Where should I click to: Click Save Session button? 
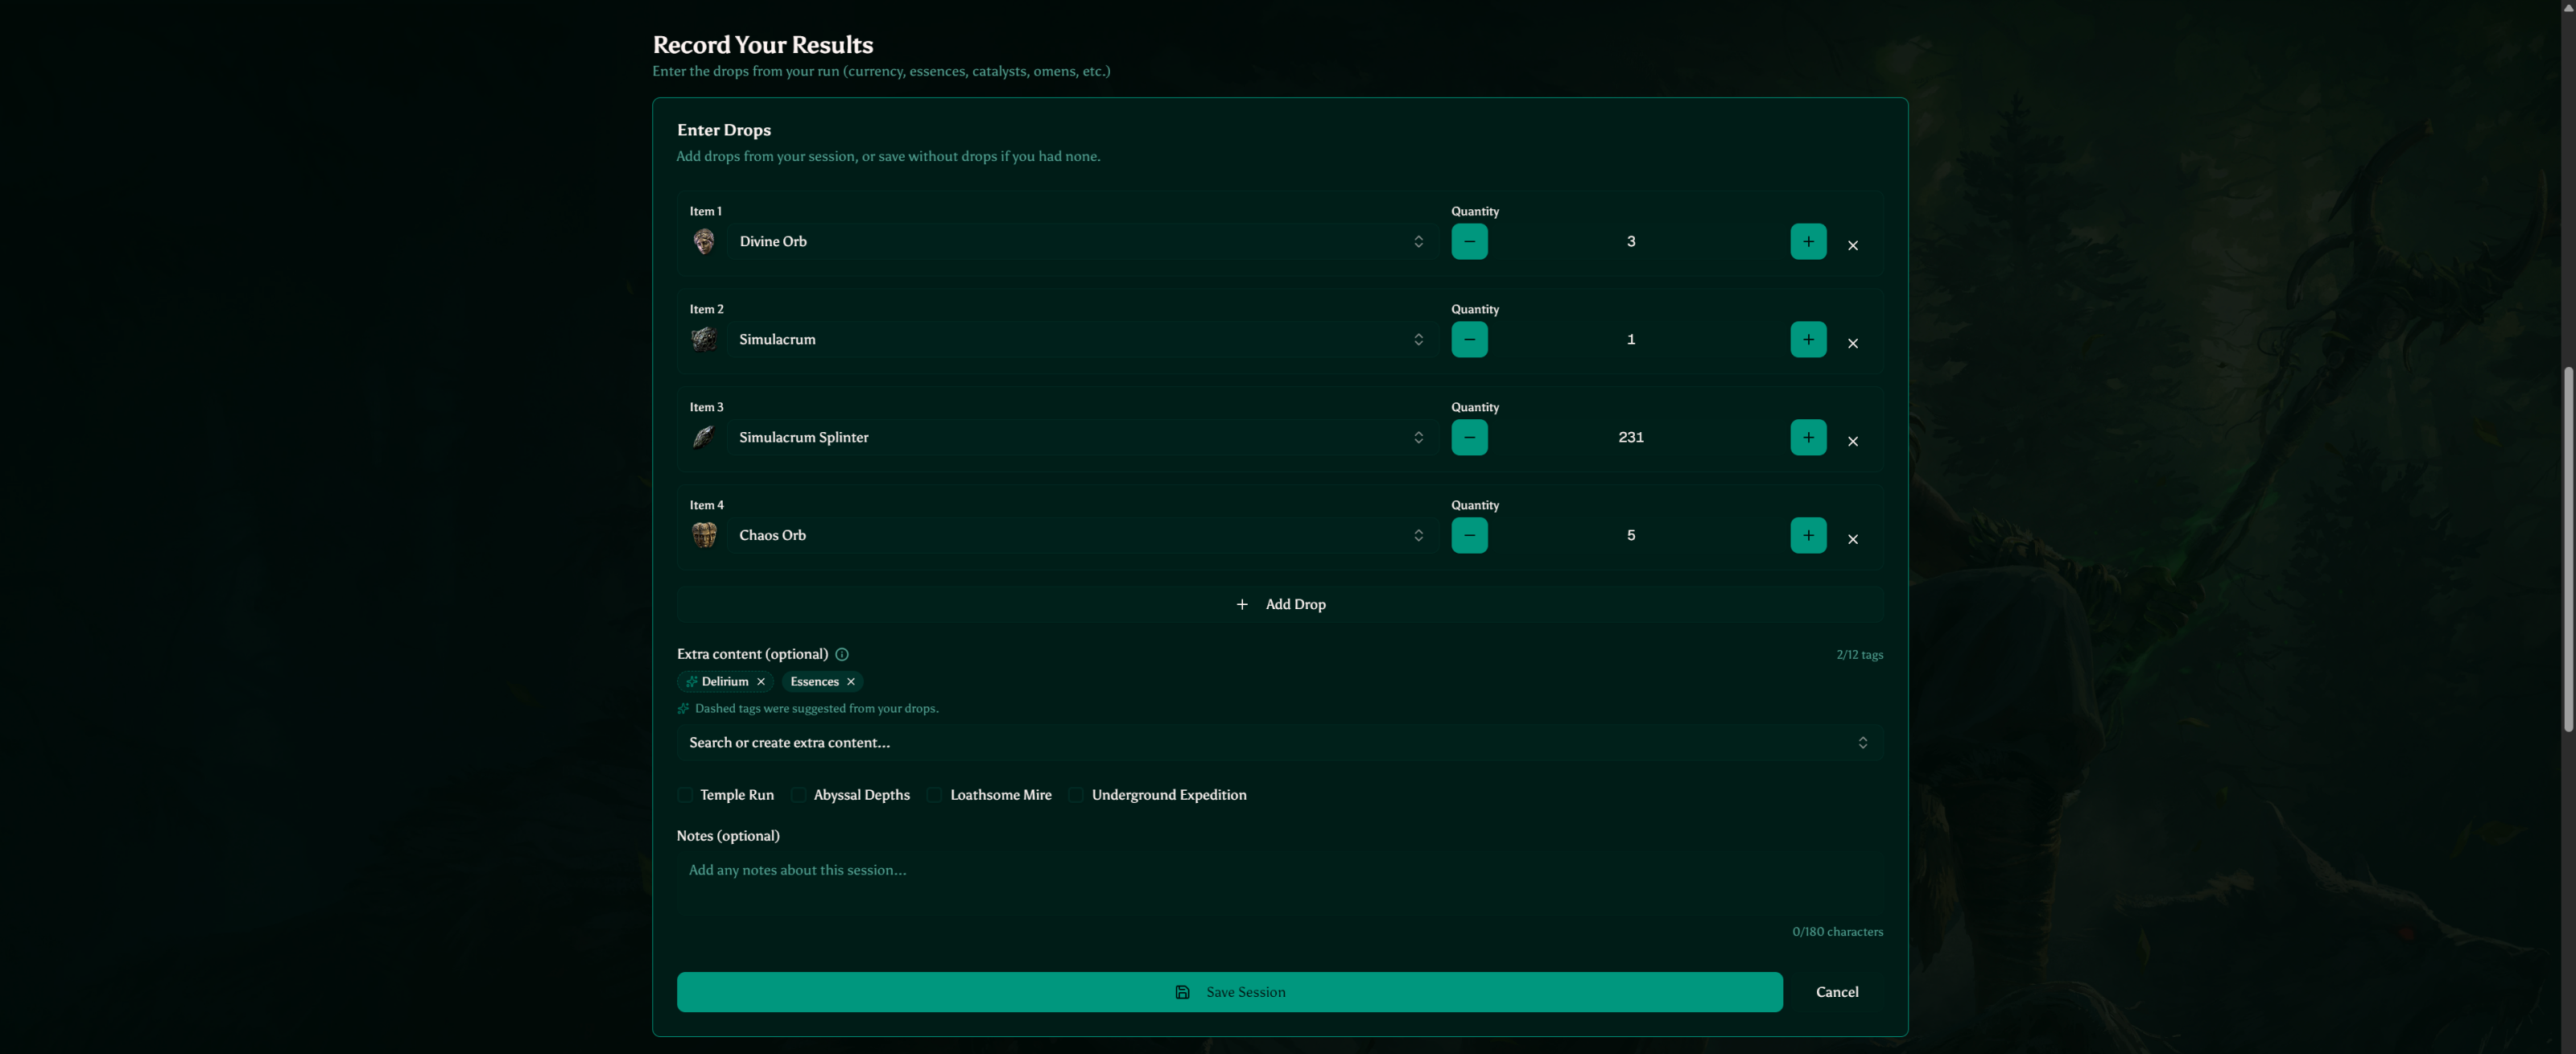click(1230, 992)
